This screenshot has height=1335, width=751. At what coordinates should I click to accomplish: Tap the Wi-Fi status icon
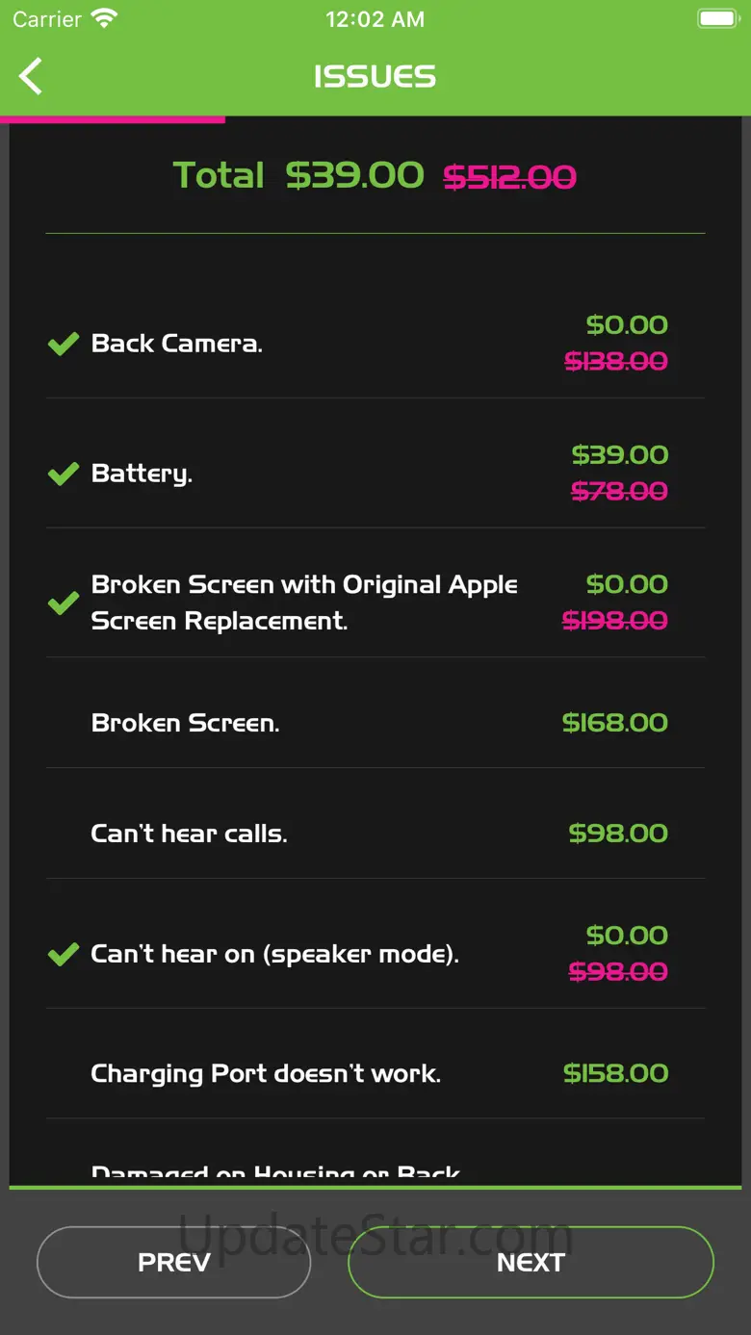[103, 19]
